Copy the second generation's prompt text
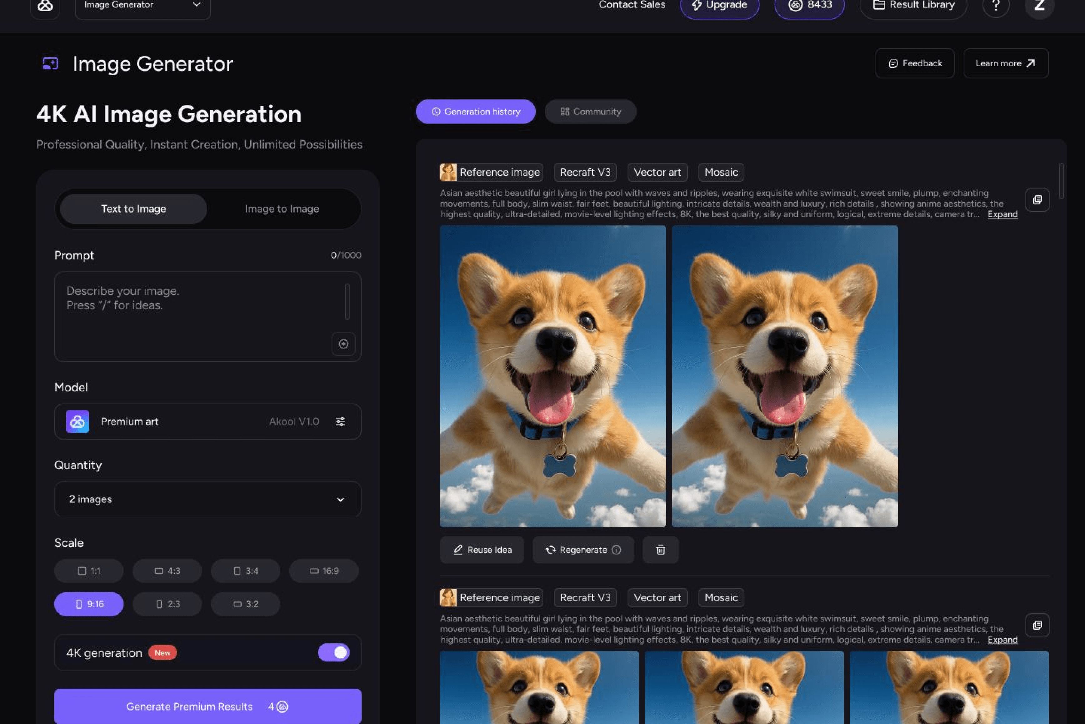 click(1037, 625)
